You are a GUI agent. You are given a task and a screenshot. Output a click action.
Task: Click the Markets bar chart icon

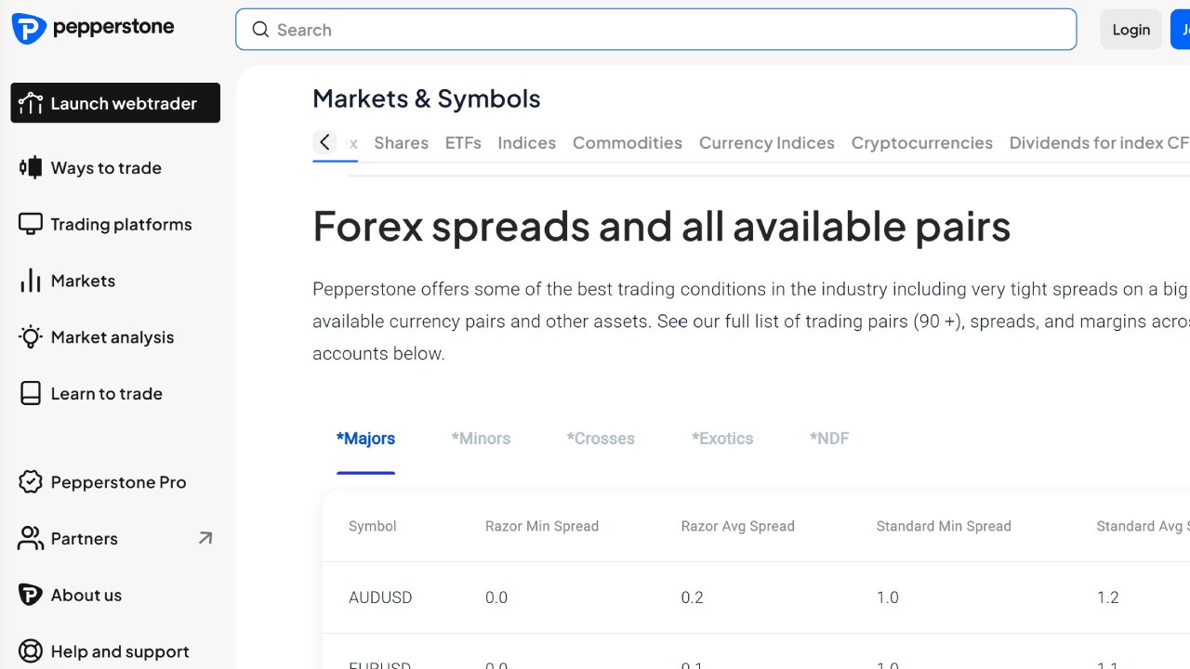point(31,281)
